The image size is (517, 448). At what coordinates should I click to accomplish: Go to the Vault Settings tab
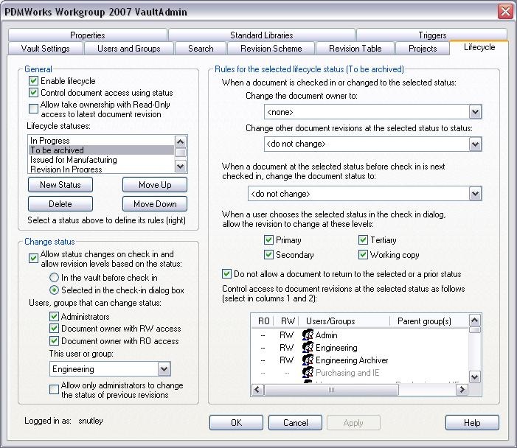[46, 49]
